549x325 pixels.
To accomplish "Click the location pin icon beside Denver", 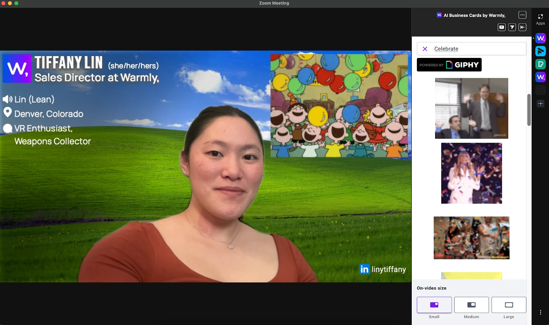I will point(8,112).
